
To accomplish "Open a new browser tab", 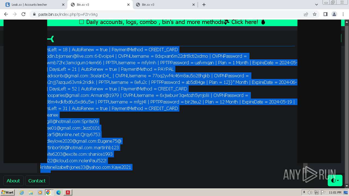I will tap(204, 5).
